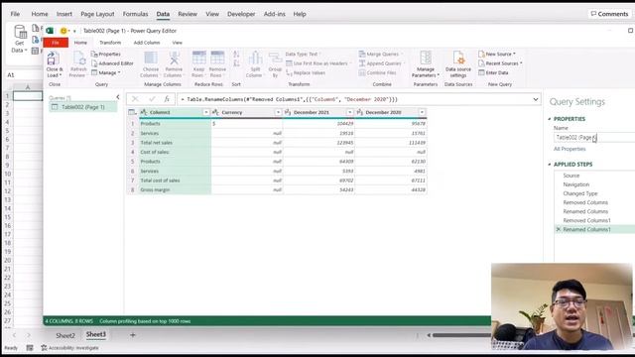Click the Accessibility: Investigate status item
This screenshot has width=635, height=357.
point(69,348)
